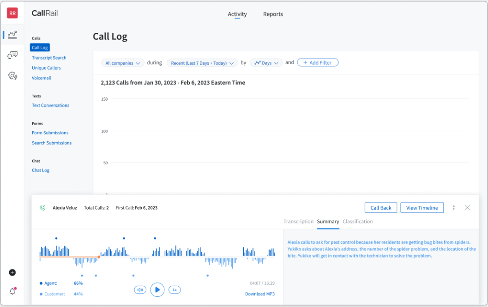Open the analytics graph icon in sidebar
The width and height of the screenshot is (488, 307).
pyautogui.click(x=12, y=35)
